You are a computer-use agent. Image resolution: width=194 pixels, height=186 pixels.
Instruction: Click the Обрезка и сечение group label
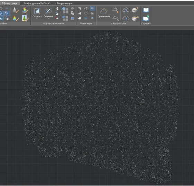coord(54,23)
